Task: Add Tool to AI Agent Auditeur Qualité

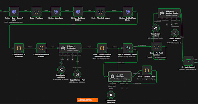Action: (x=172, y=25)
